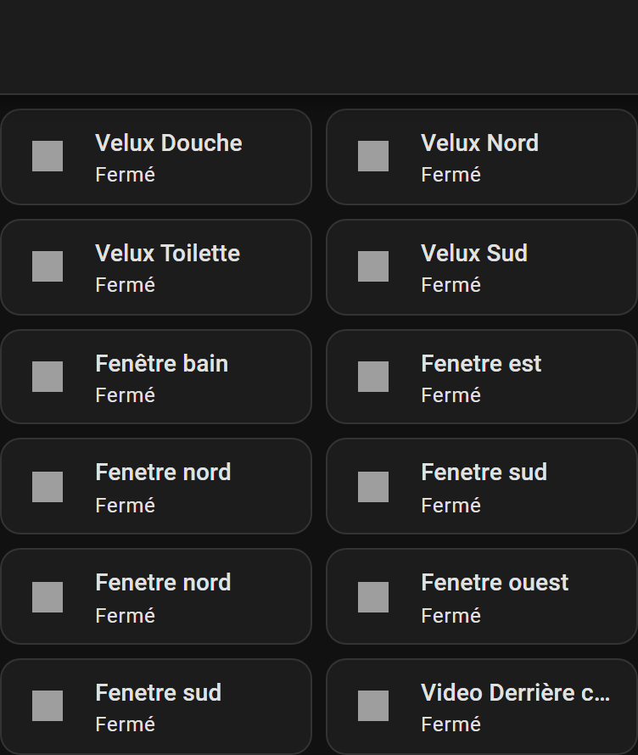Click the bottom Fenetre sud card
This screenshot has width=638, height=755.
tap(156, 705)
